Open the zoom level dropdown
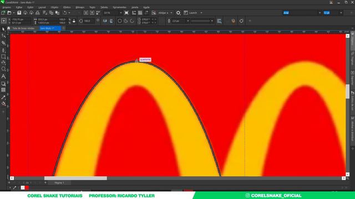The image size is (355, 199). [121, 13]
